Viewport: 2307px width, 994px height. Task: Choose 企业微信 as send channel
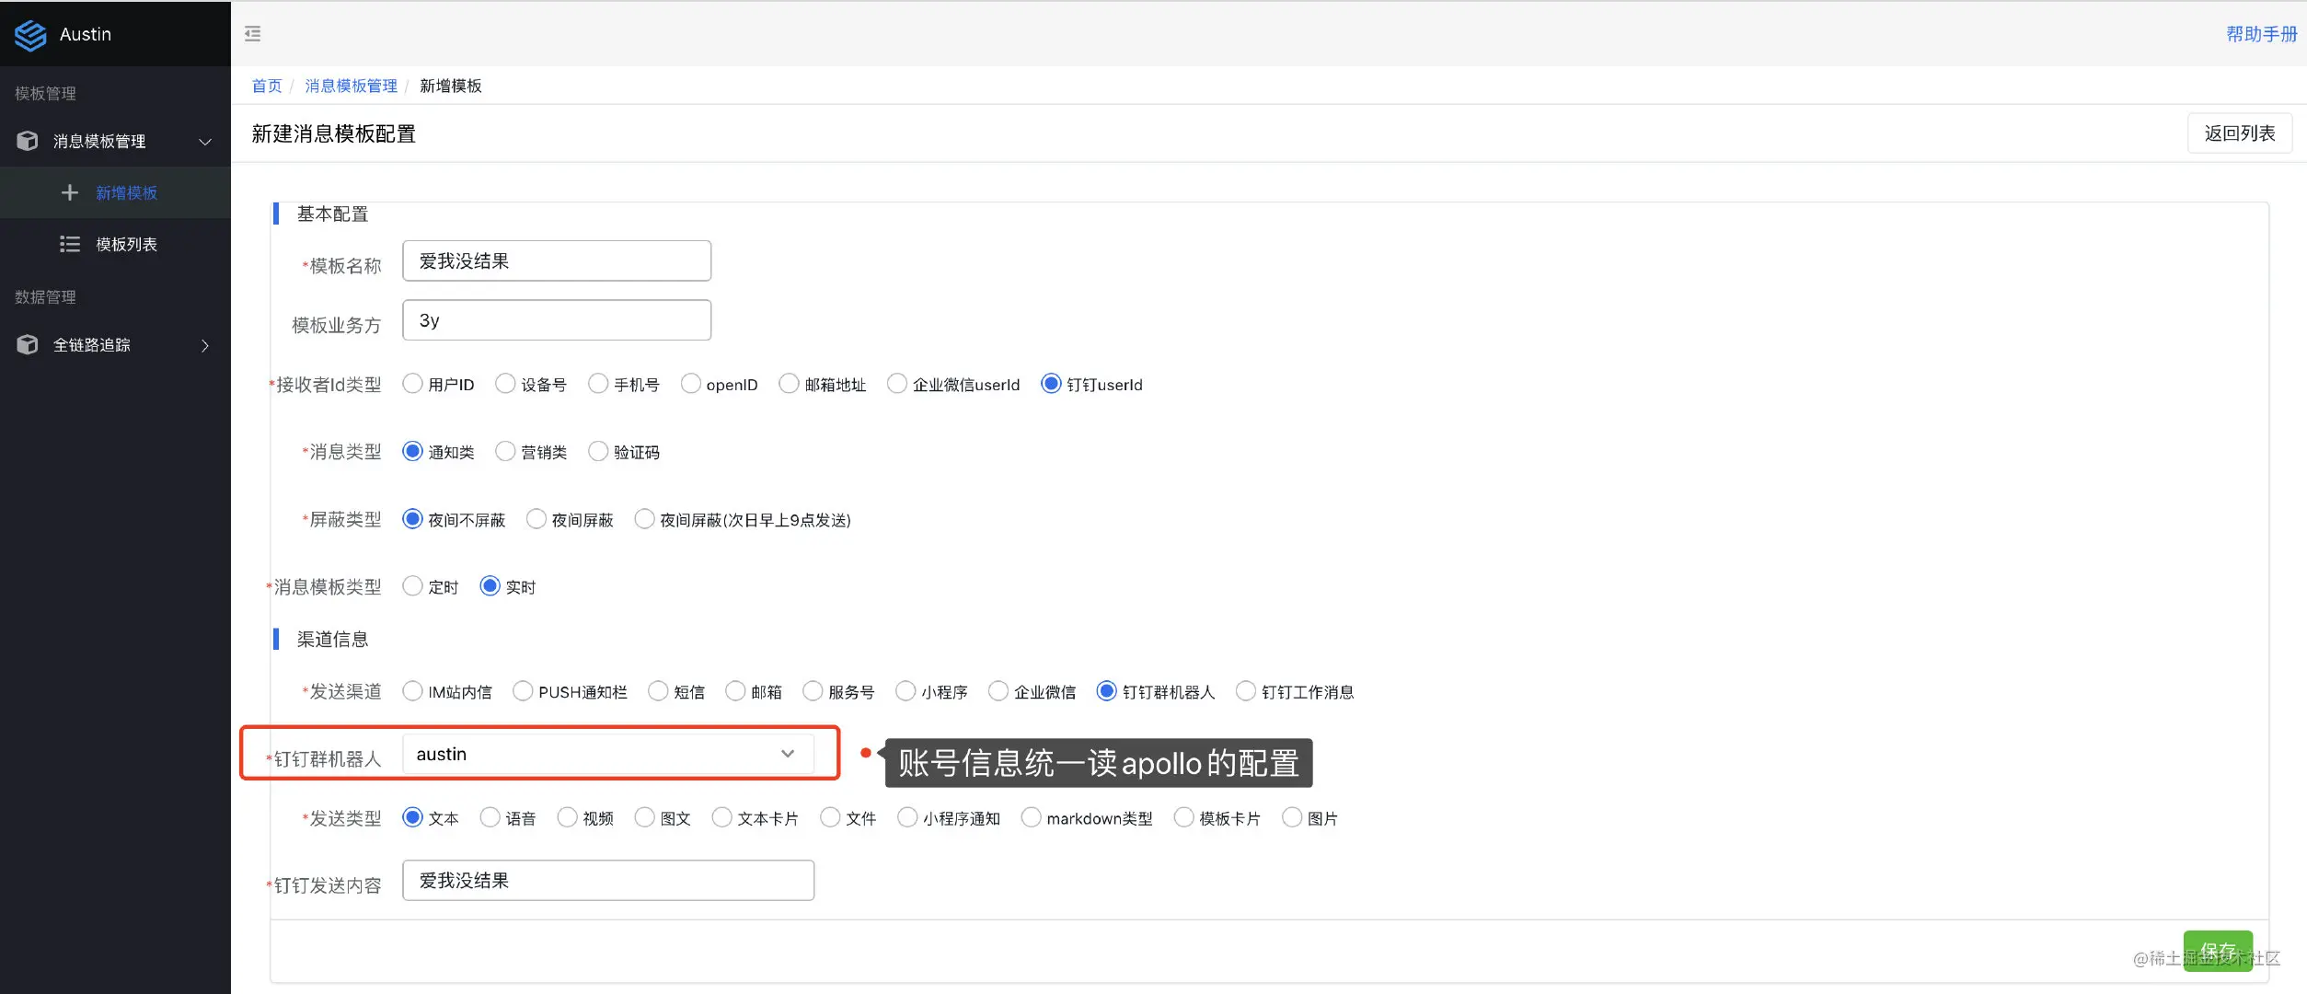click(998, 691)
